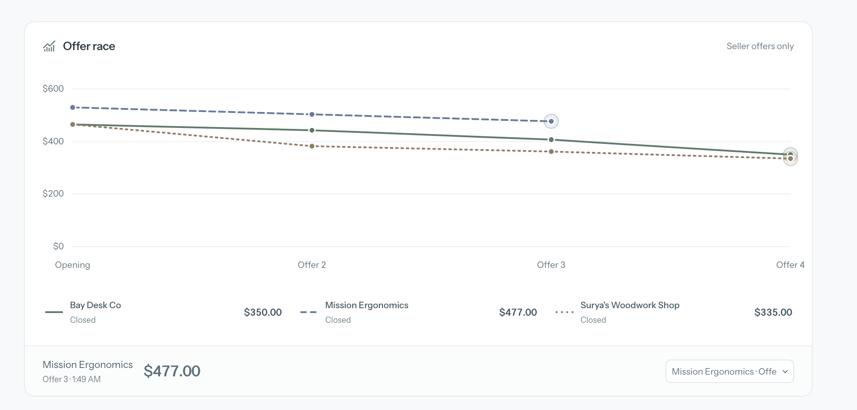Viewport: 857px width, 410px height.
Task: Click the Offer race chart icon
Action: click(49, 46)
